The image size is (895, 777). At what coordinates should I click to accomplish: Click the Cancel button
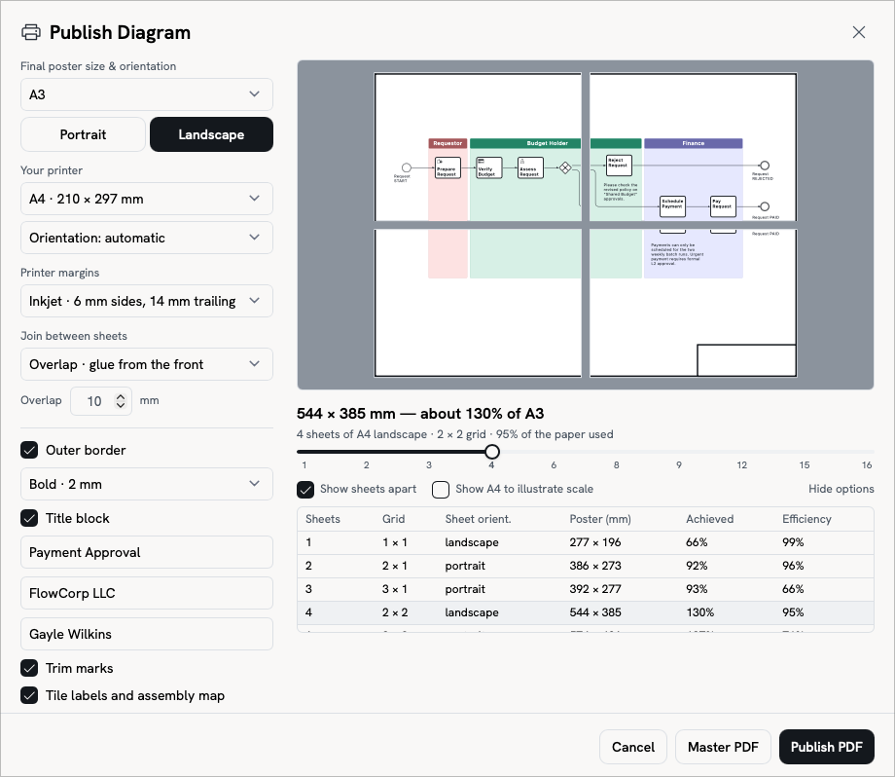pyautogui.click(x=633, y=747)
